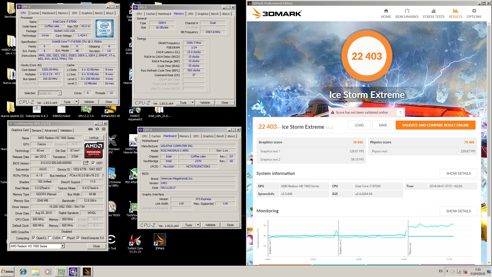Expand Tools dropdown arrow in CPU-Z Memory window
This screenshot has height=277, width=492.
click(x=192, y=103)
